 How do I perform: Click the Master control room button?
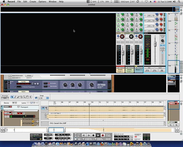[162, 45]
